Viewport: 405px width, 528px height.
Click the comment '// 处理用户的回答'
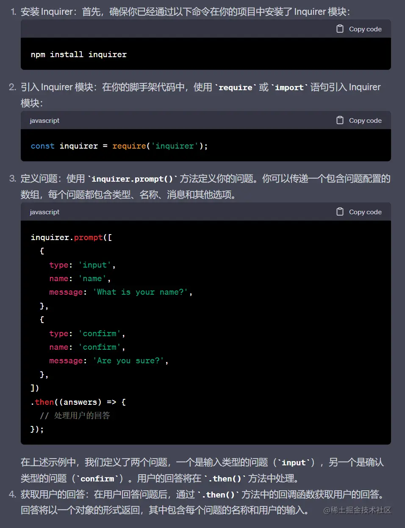point(75,415)
